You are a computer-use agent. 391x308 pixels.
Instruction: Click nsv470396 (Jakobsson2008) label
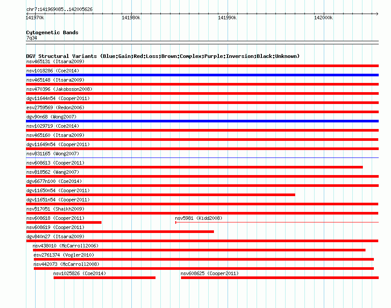[x=59, y=89]
